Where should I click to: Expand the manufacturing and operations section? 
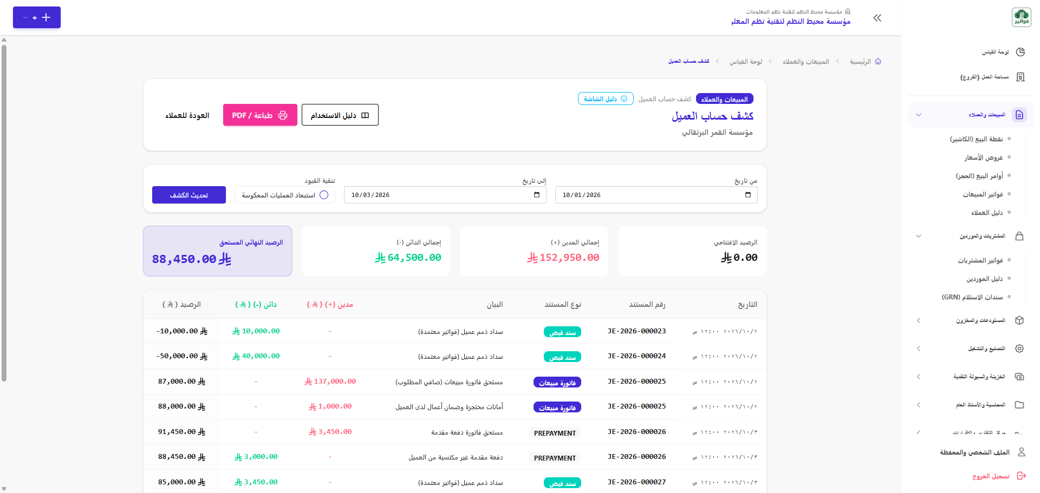pos(919,349)
